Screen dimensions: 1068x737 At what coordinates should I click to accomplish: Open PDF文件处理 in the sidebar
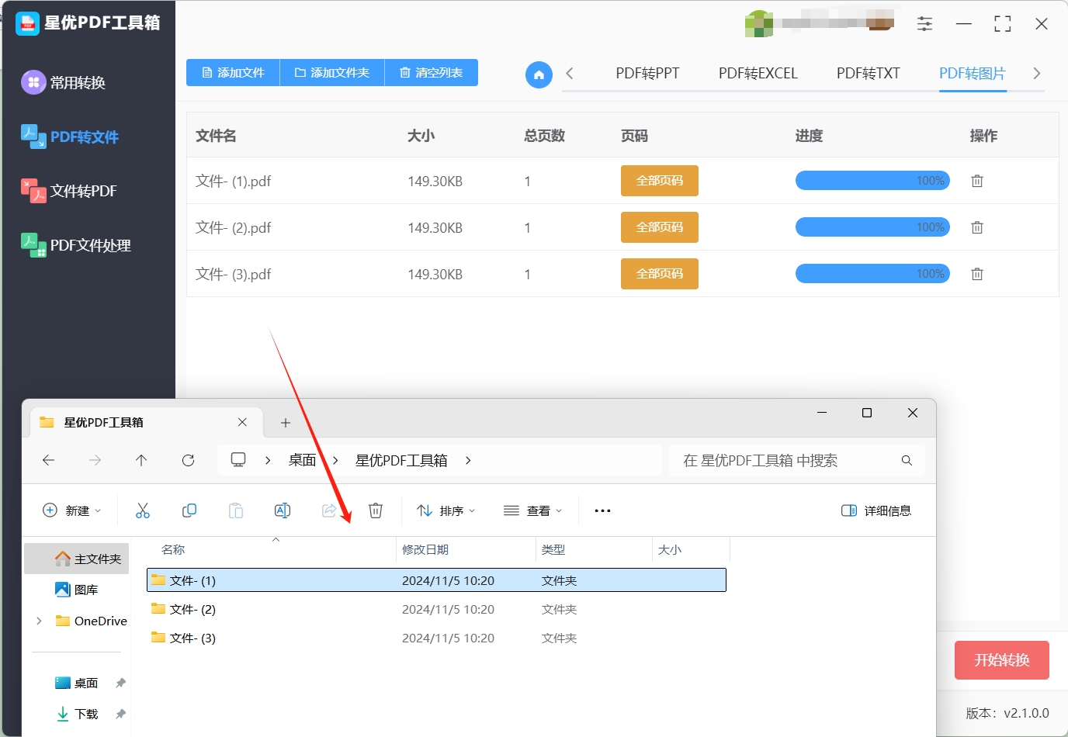click(76, 245)
